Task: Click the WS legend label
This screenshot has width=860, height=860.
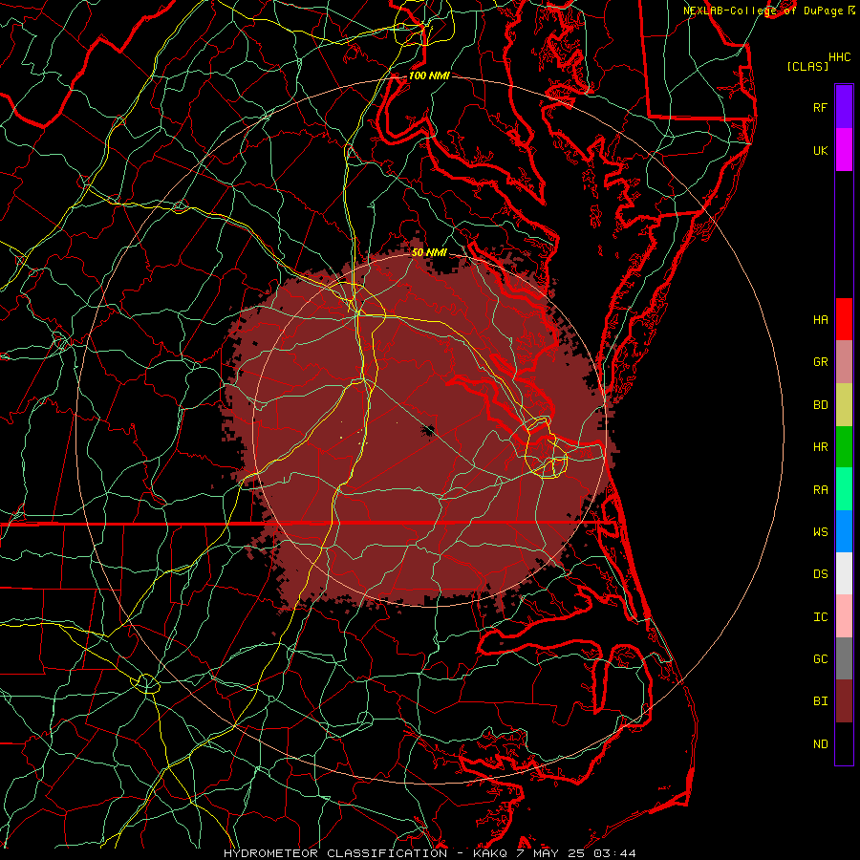Action: click(x=820, y=532)
